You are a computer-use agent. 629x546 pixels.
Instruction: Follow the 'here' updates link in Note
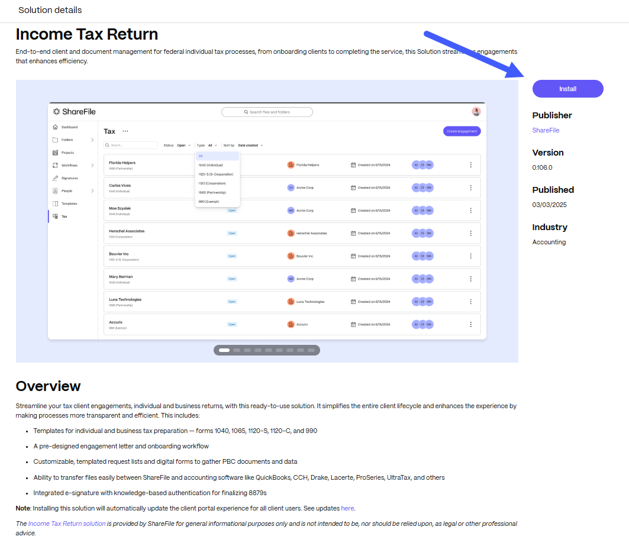pos(347,508)
